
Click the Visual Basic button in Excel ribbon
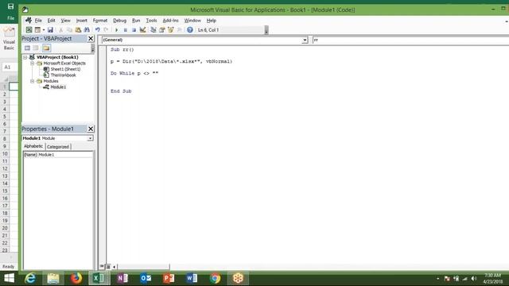pyautogui.click(x=9, y=39)
